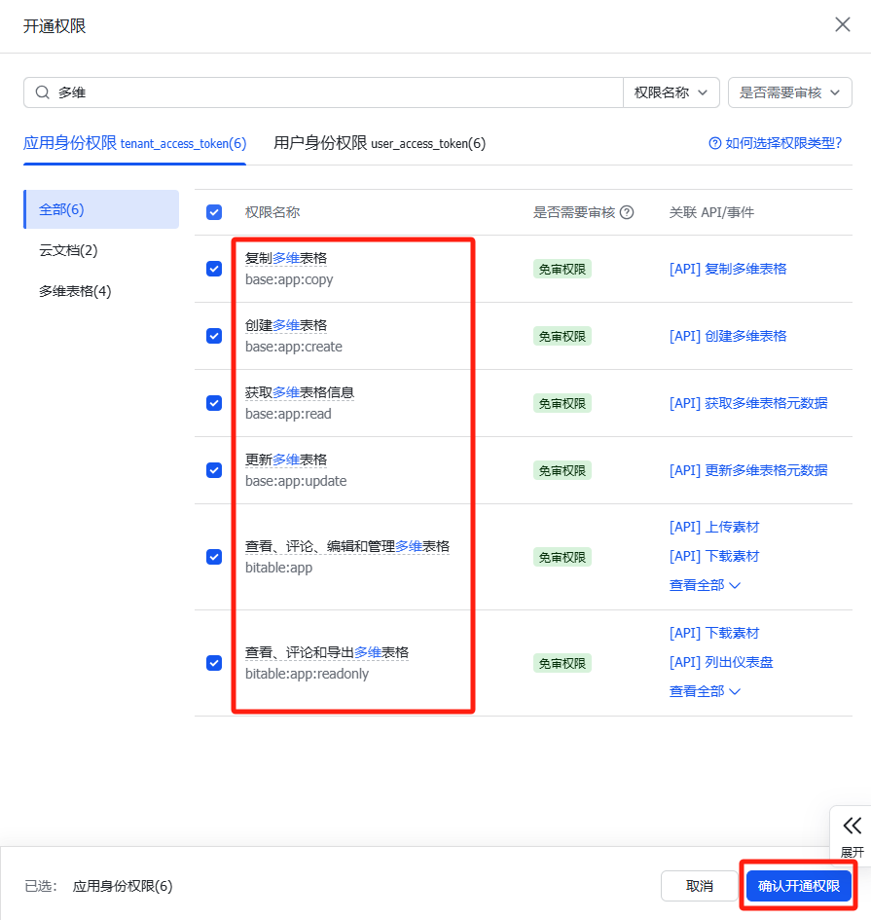Select the 多维表格(4) category
Viewport: 871px width, 920px height.
(x=75, y=291)
